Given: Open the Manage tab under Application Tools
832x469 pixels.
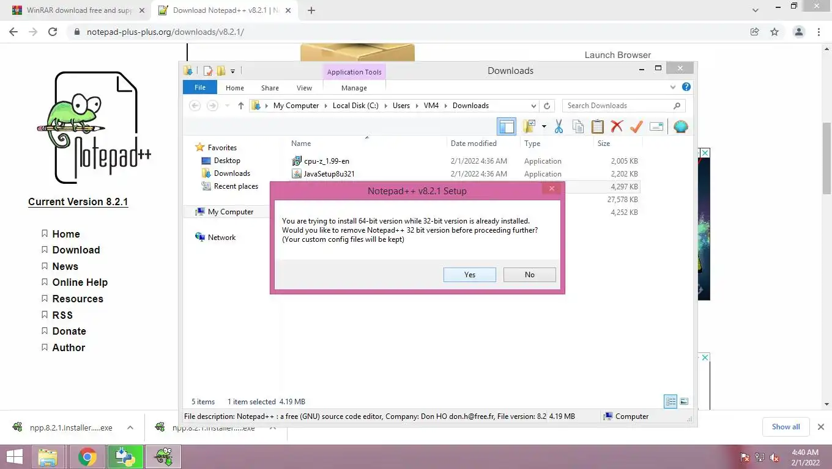Looking at the screenshot, I should point(354,88).
